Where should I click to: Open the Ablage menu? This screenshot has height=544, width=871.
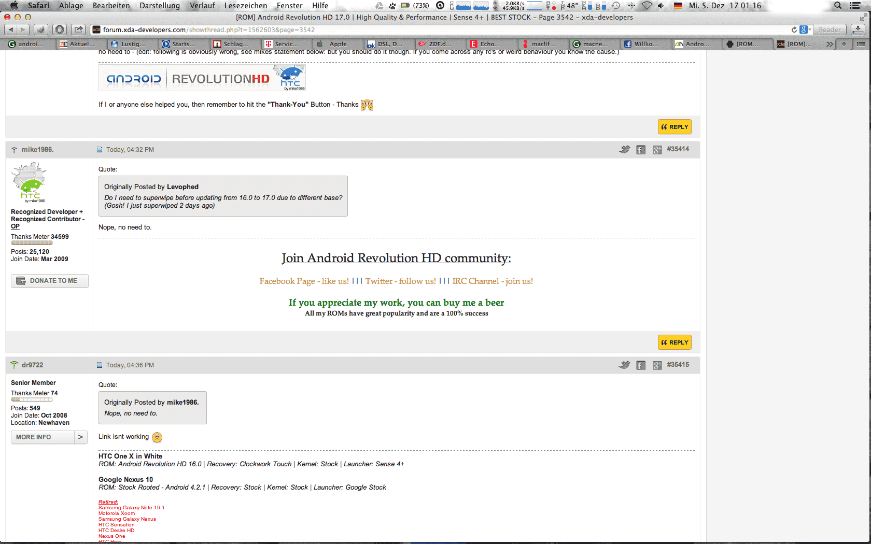pos(71,6)
